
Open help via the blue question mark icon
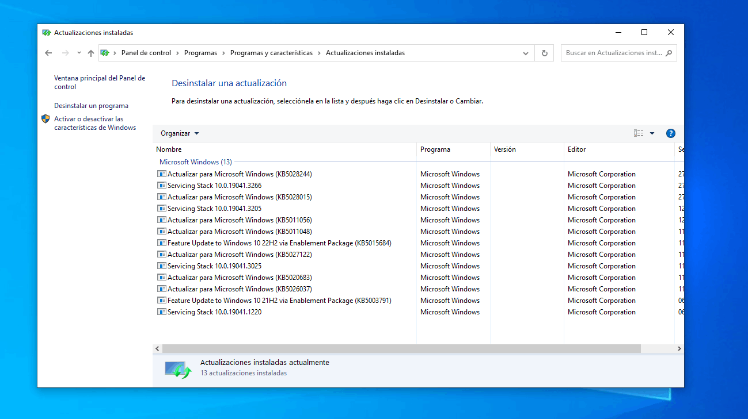pyautogui.click(x=670, y=133)
